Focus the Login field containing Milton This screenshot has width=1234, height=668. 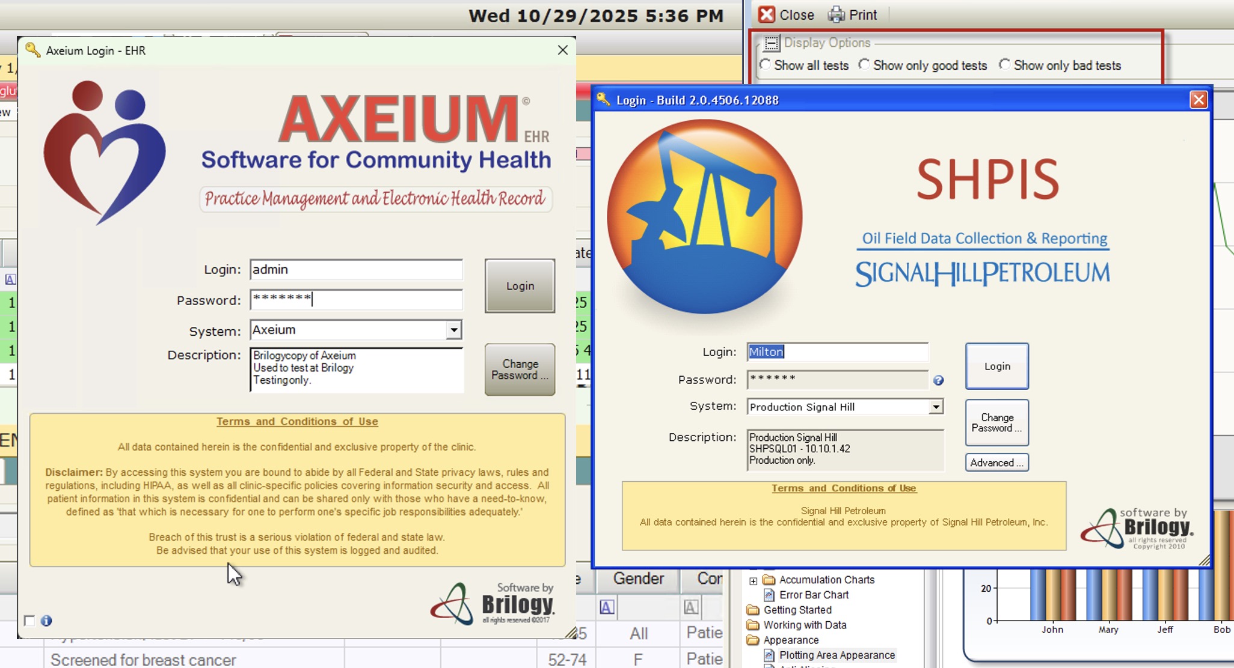(838, 352)
